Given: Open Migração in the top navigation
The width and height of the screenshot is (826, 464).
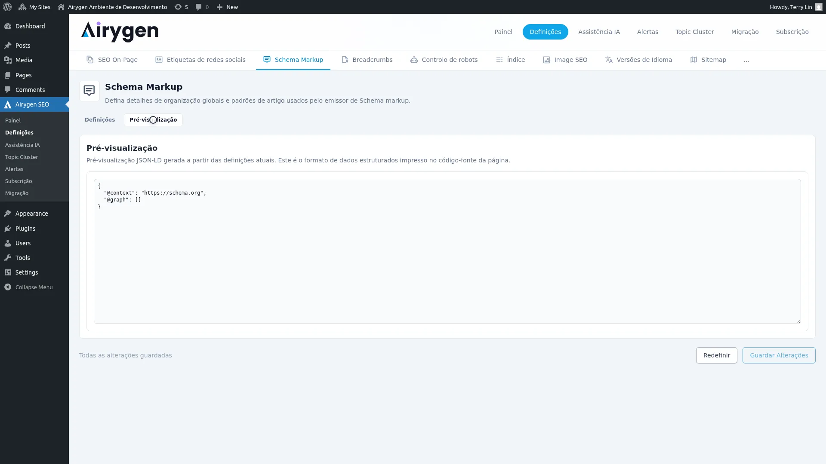Looking at the screenshot, I should [745, 32].
